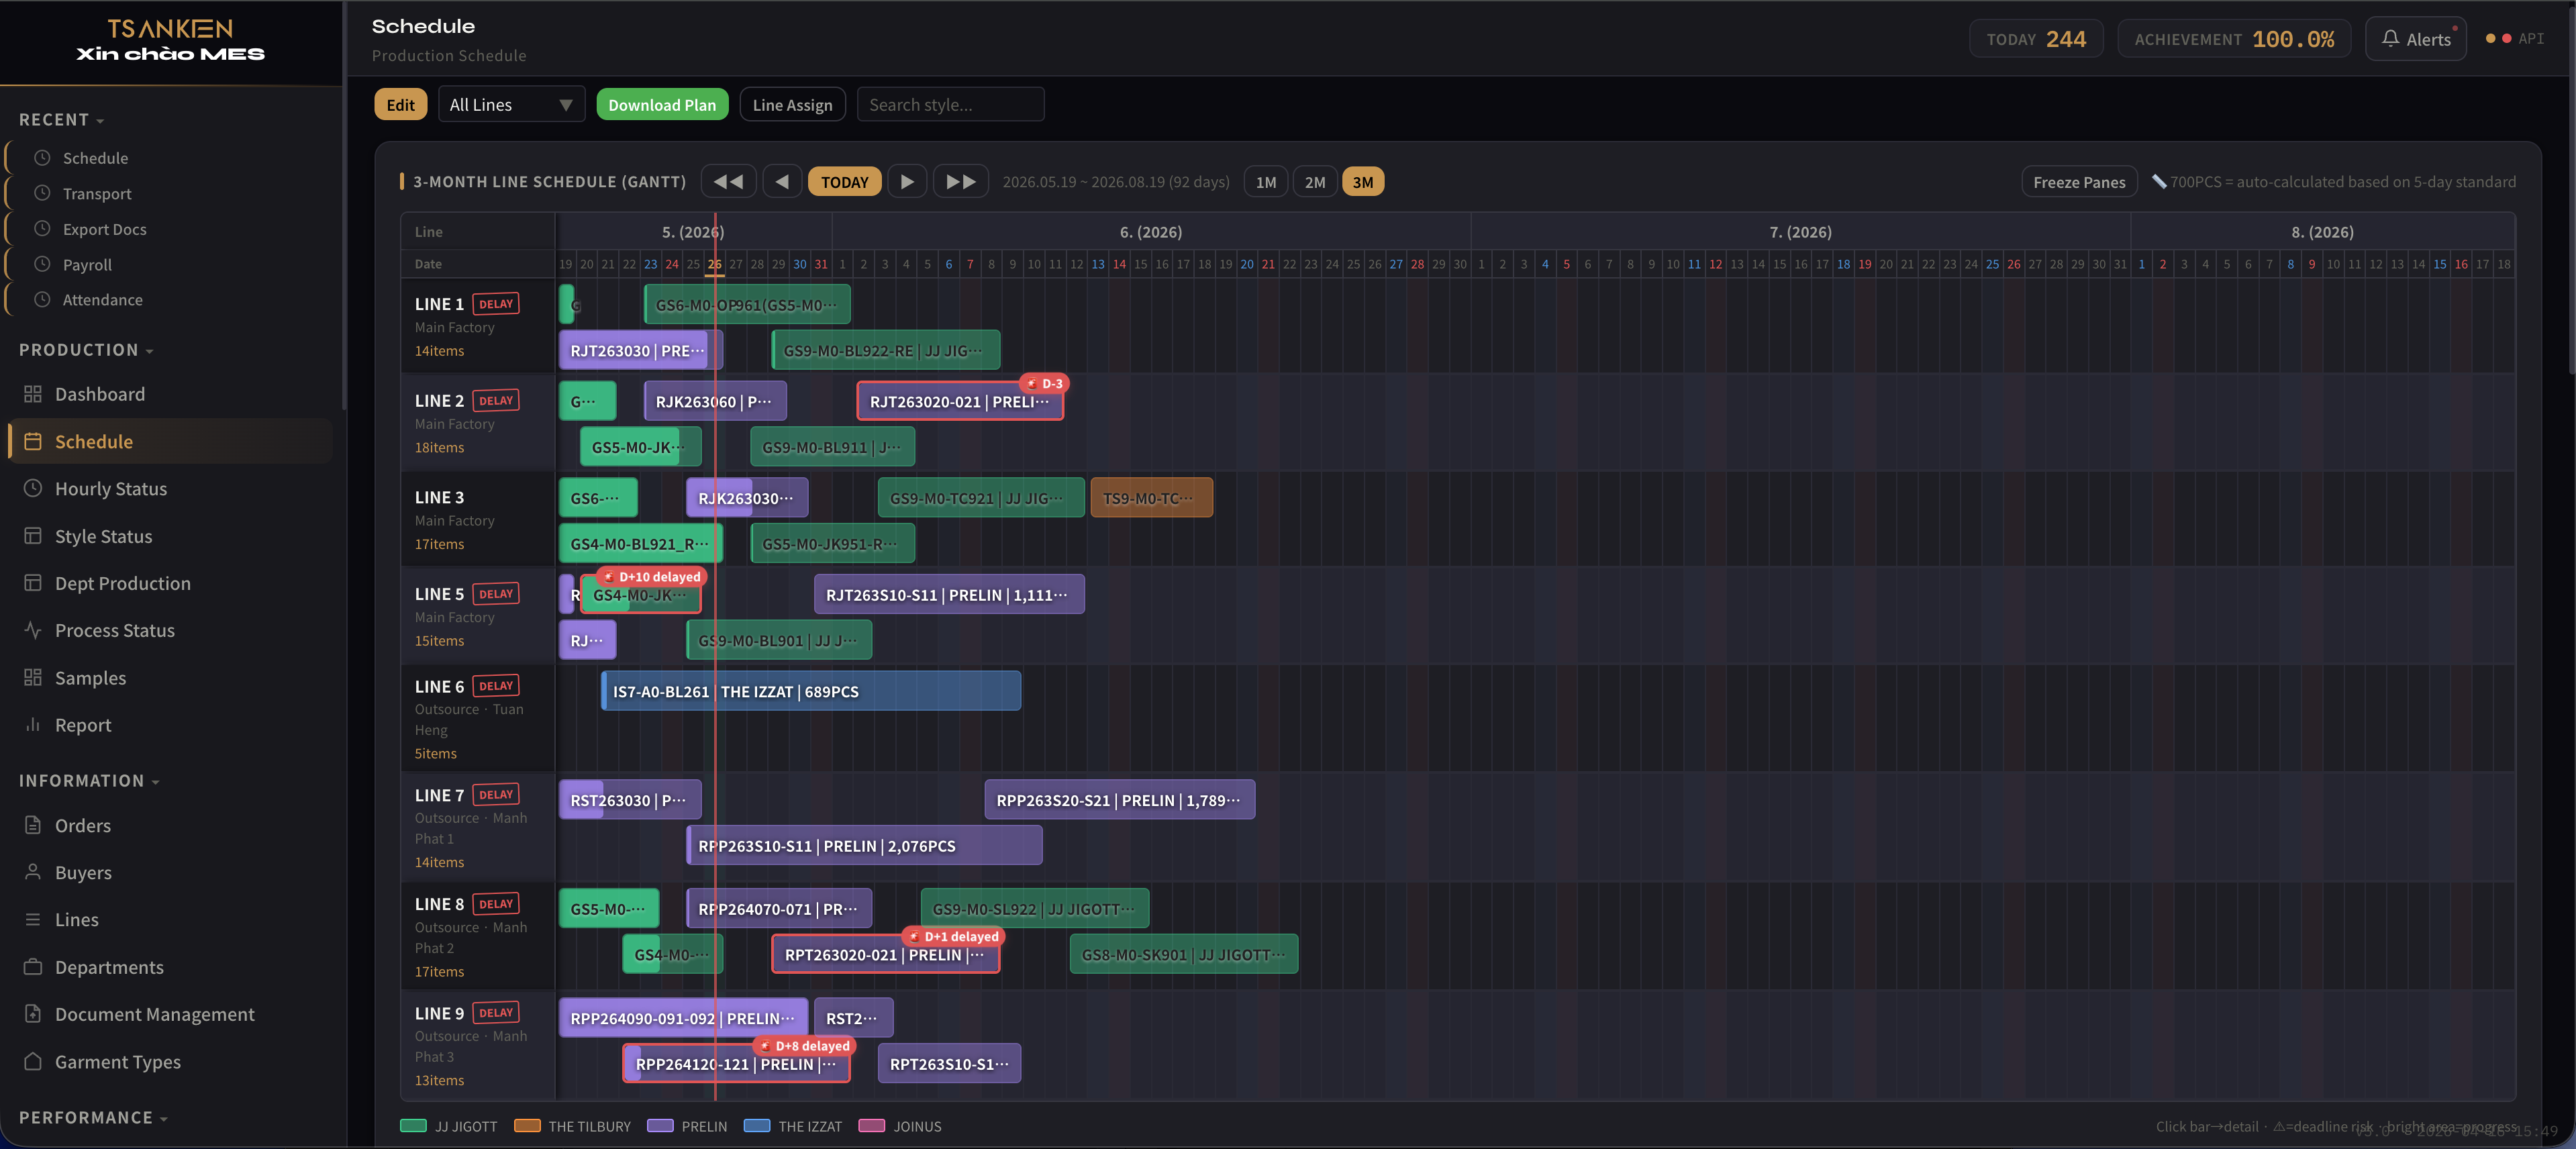Click the Download Plan button
This screenshot has width=2576, height=1149.
662,105
